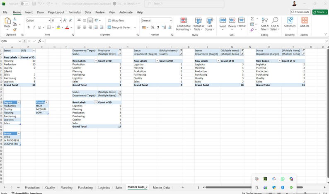The width and height of the screenshot is (329, 194).
Task: Open the Formulas ribbon tab
Action: point(75,12)
